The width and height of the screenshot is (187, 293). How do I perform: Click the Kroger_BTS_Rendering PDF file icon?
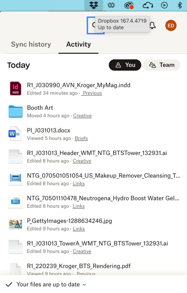pyautogui.click(x=15, y=269)
